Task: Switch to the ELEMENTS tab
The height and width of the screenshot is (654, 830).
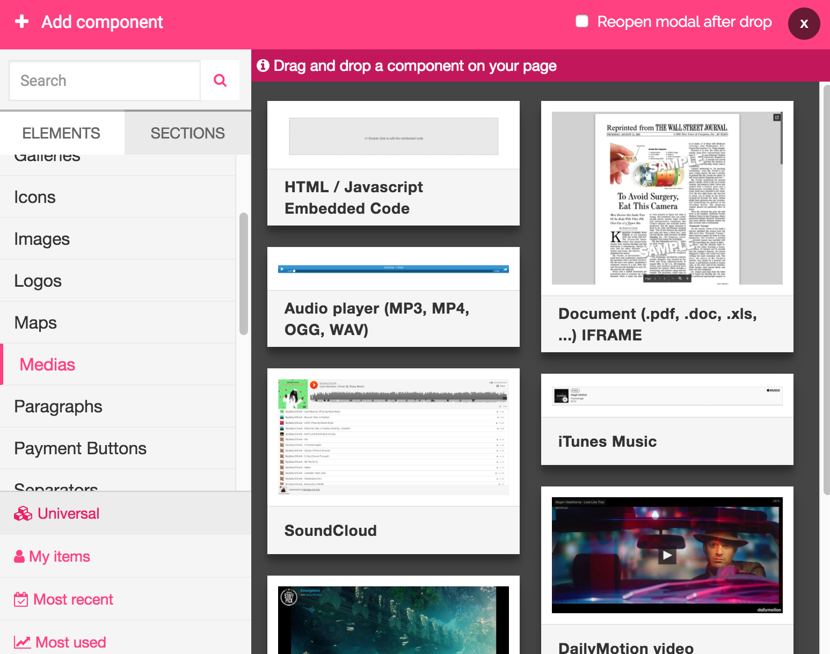Action: 61,133
